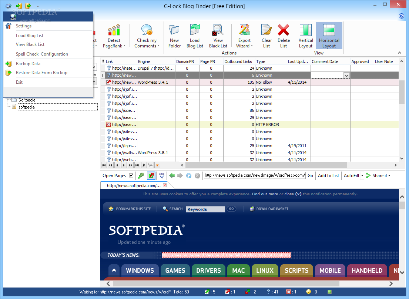Click the browser URL address field

[x=255, y=175]
